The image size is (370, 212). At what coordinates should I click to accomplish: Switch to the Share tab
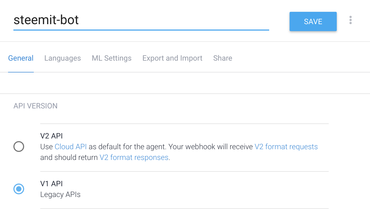[x=223, y=58]
